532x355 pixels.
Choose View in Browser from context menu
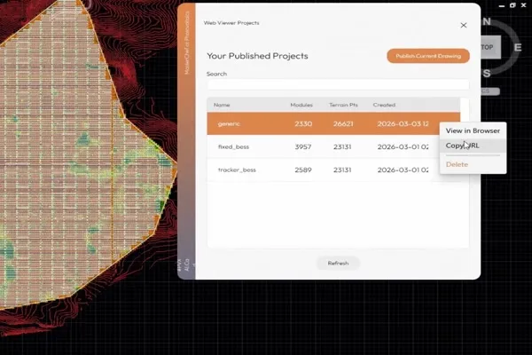[473, 130]
